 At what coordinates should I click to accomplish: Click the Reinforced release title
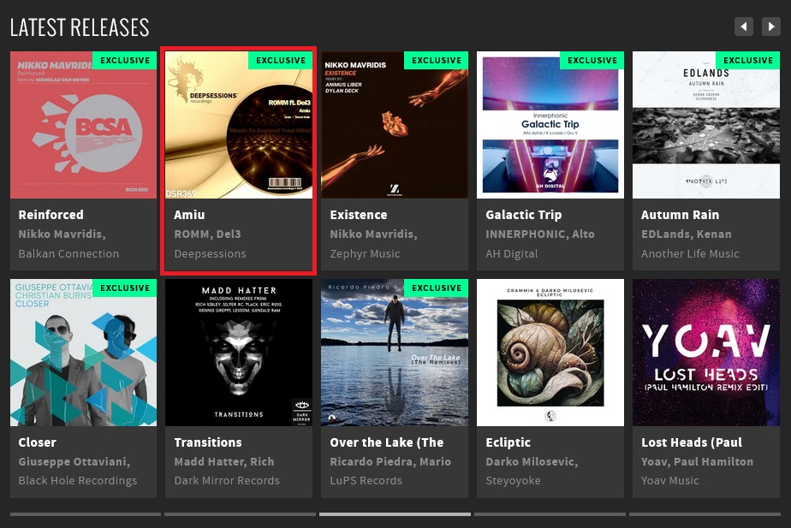(51, 215)
